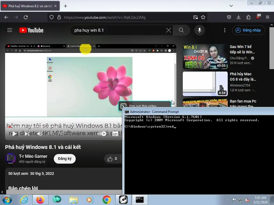
Task: Search by voice with microphone icon
Action: point(199,30)
